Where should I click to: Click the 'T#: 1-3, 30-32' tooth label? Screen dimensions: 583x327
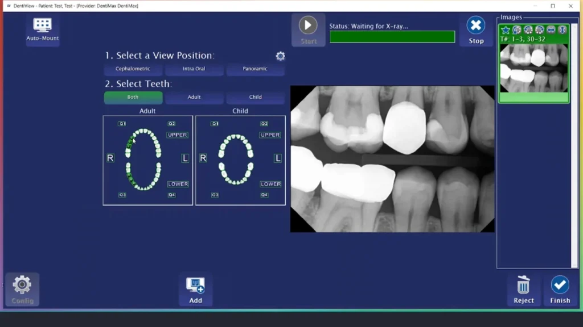point(523,39)
